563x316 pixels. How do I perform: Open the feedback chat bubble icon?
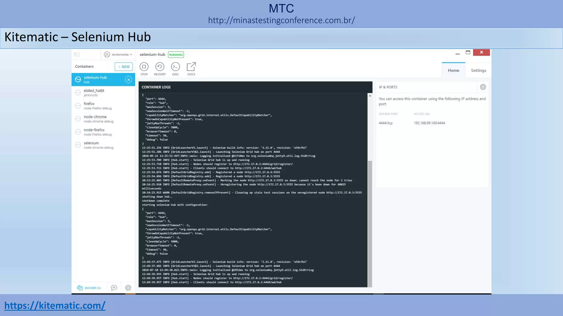point(114,288)
